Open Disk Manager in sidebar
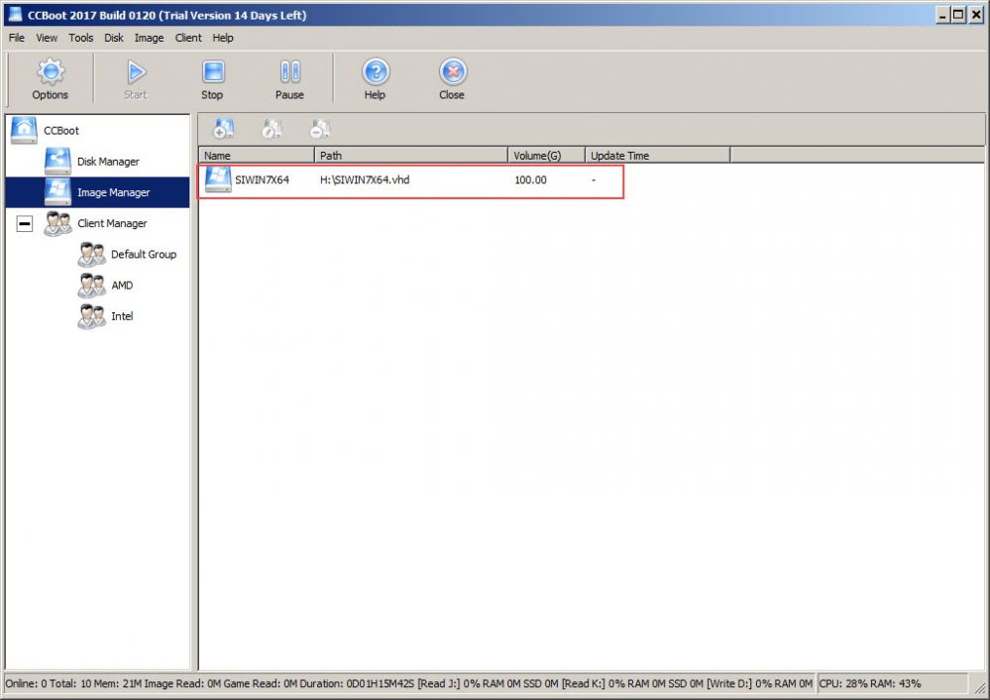The width and height of the screenshot is (990, 700). click(108, 162)
